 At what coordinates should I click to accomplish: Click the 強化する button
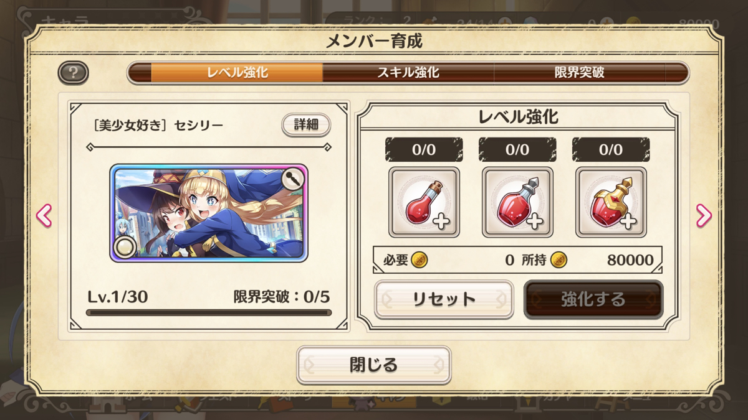tap(593, 299)
